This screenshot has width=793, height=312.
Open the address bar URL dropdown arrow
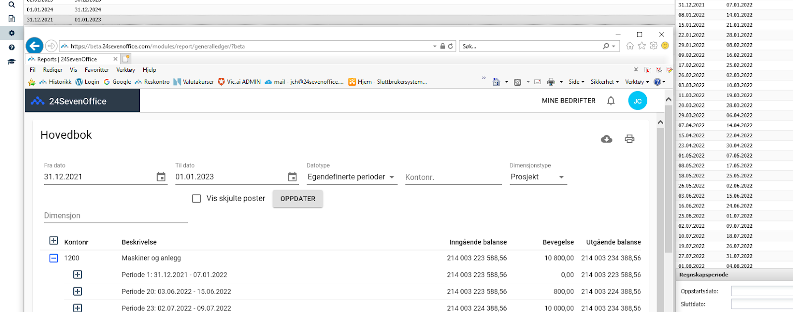(435, 46)
